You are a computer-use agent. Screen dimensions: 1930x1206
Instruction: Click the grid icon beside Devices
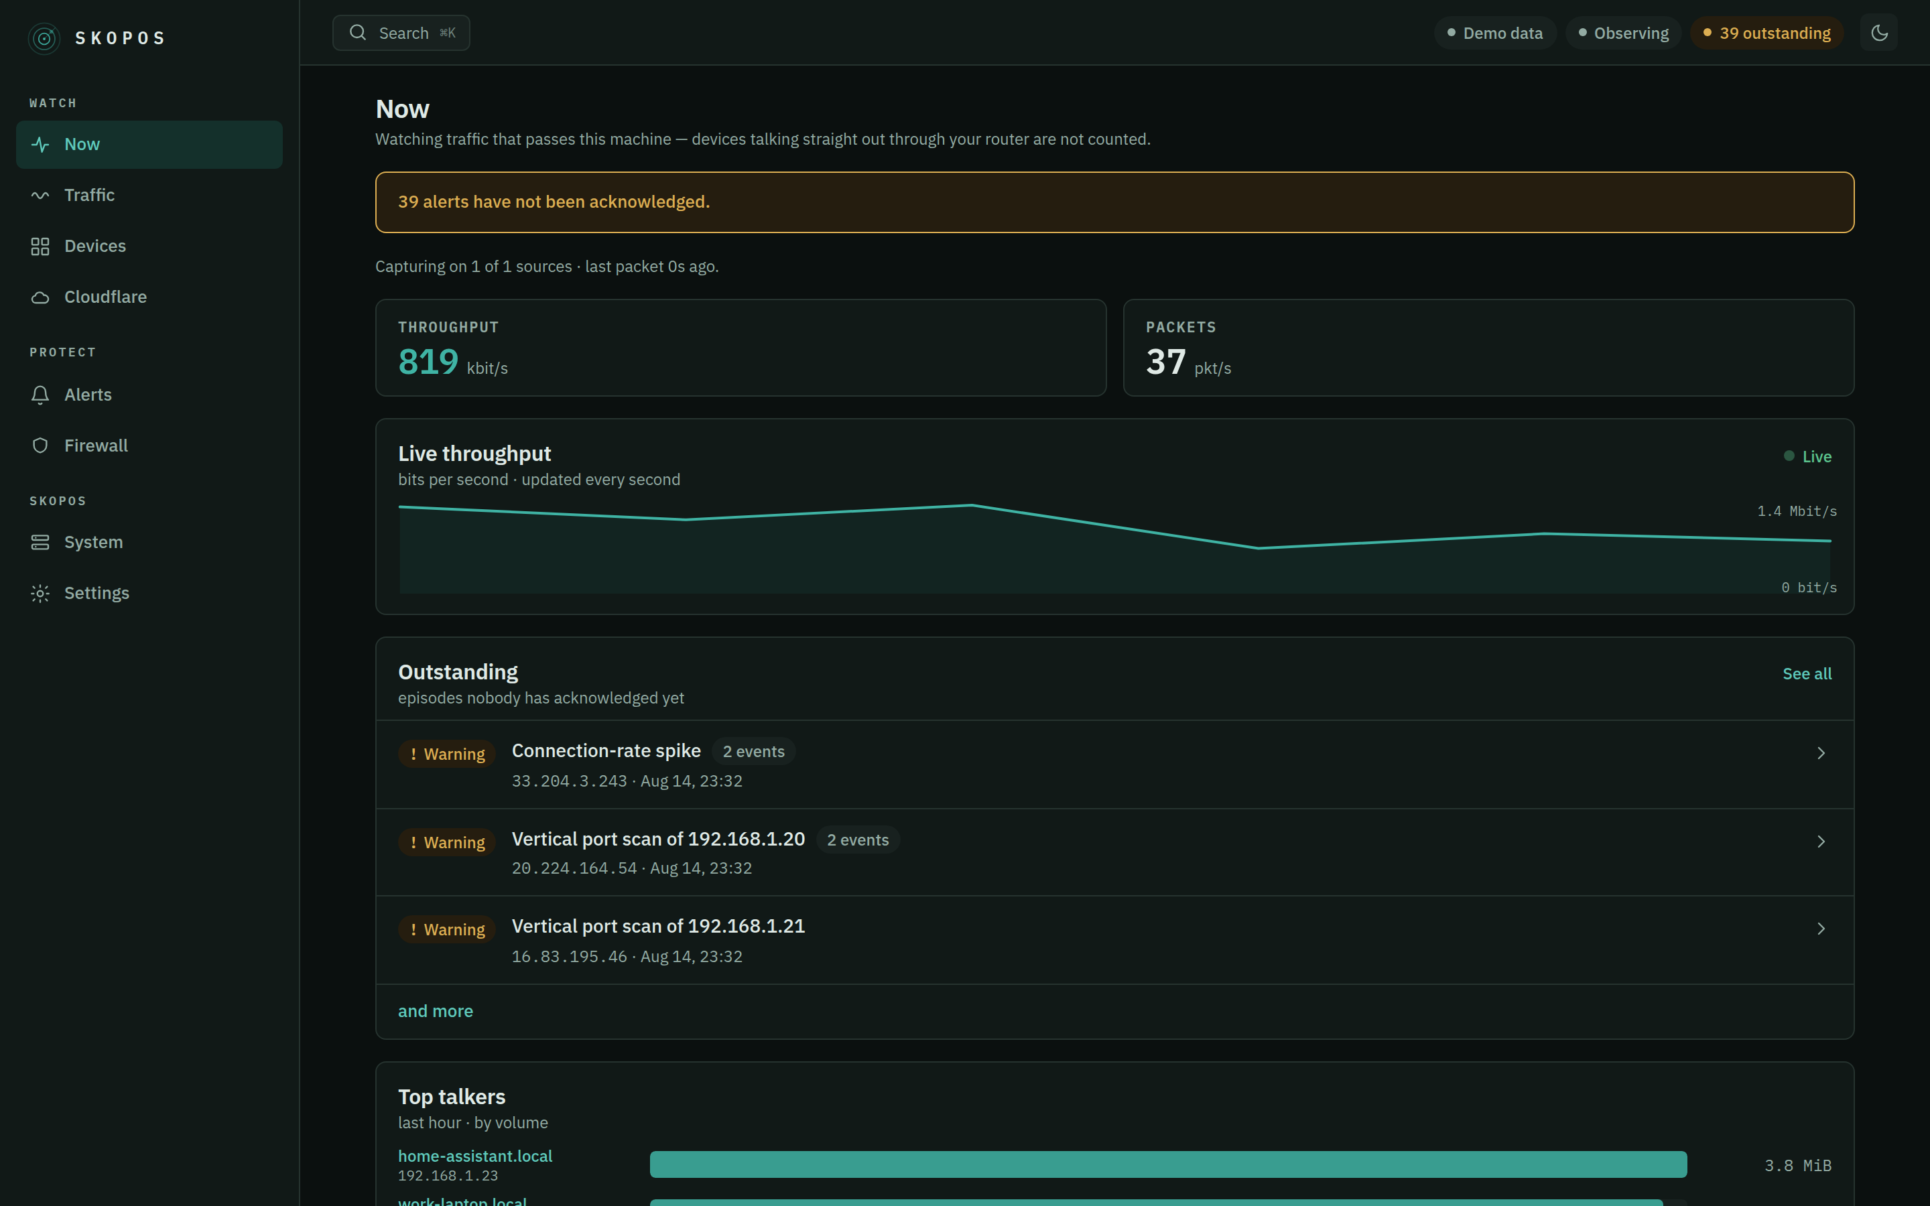40,247
